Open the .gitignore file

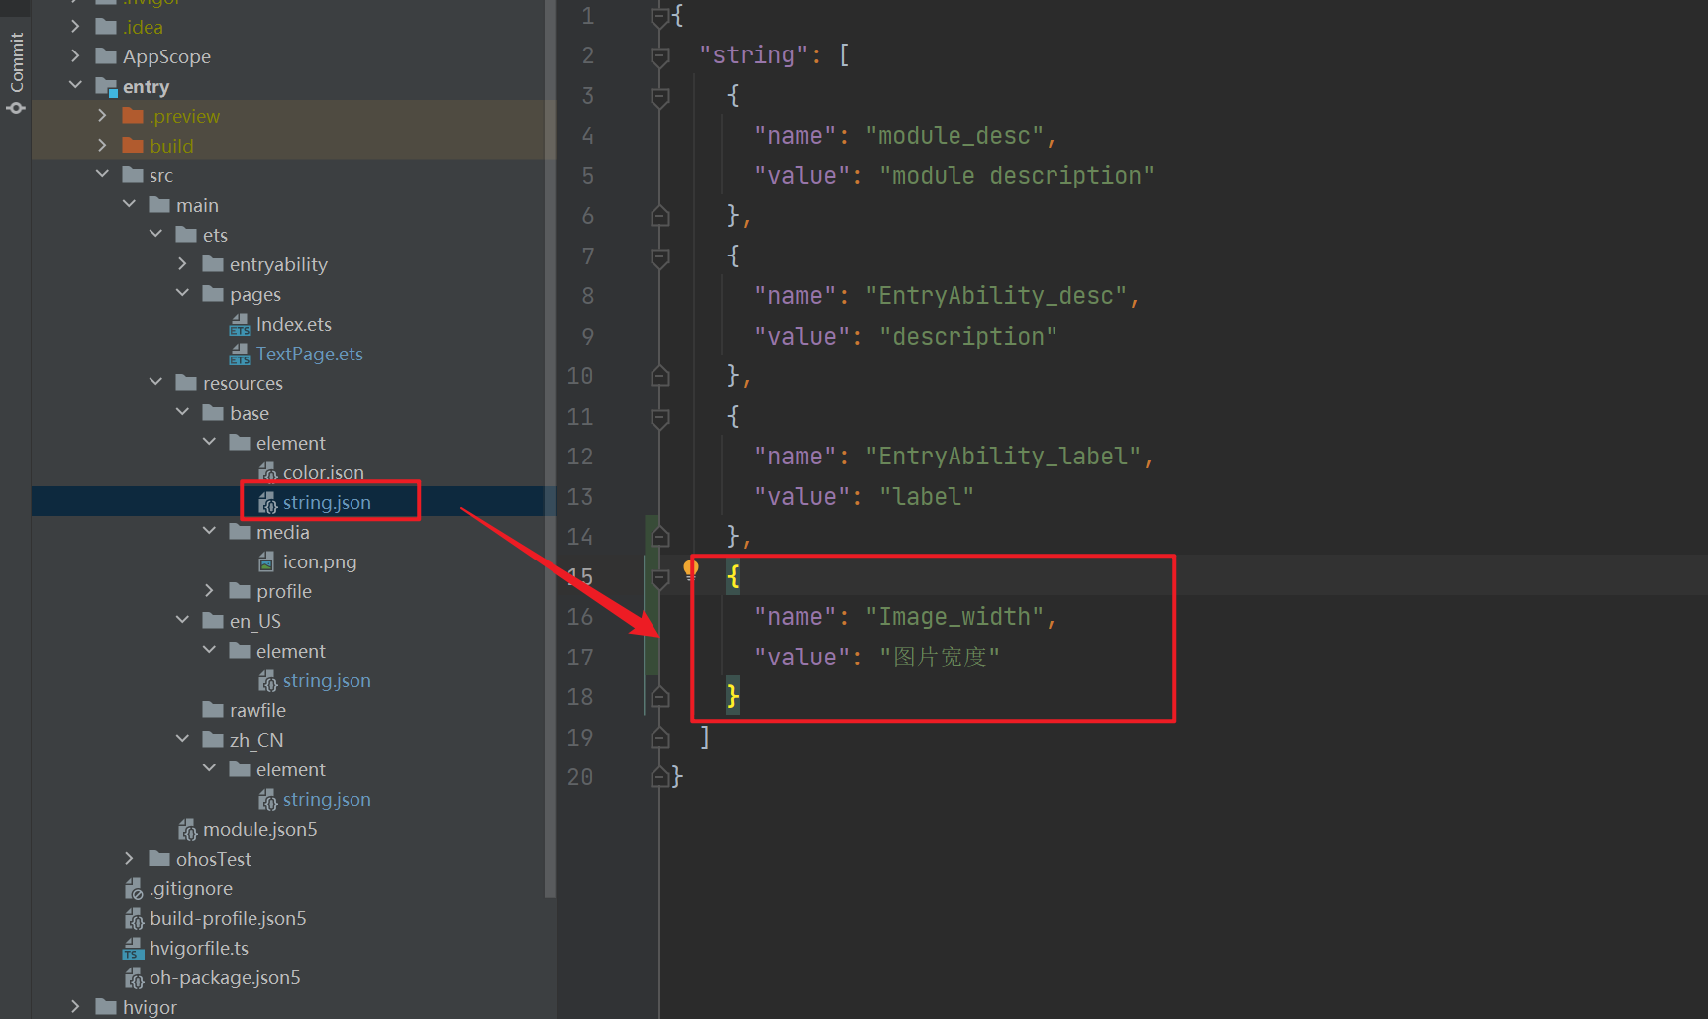pos(191,889)
